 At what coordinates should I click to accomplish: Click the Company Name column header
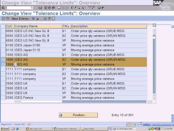coord(38,26)
